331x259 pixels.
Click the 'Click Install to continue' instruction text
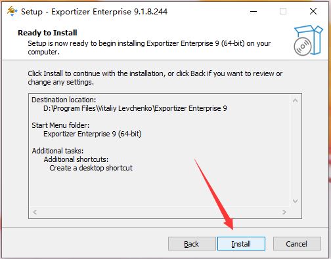click(155, 78)
